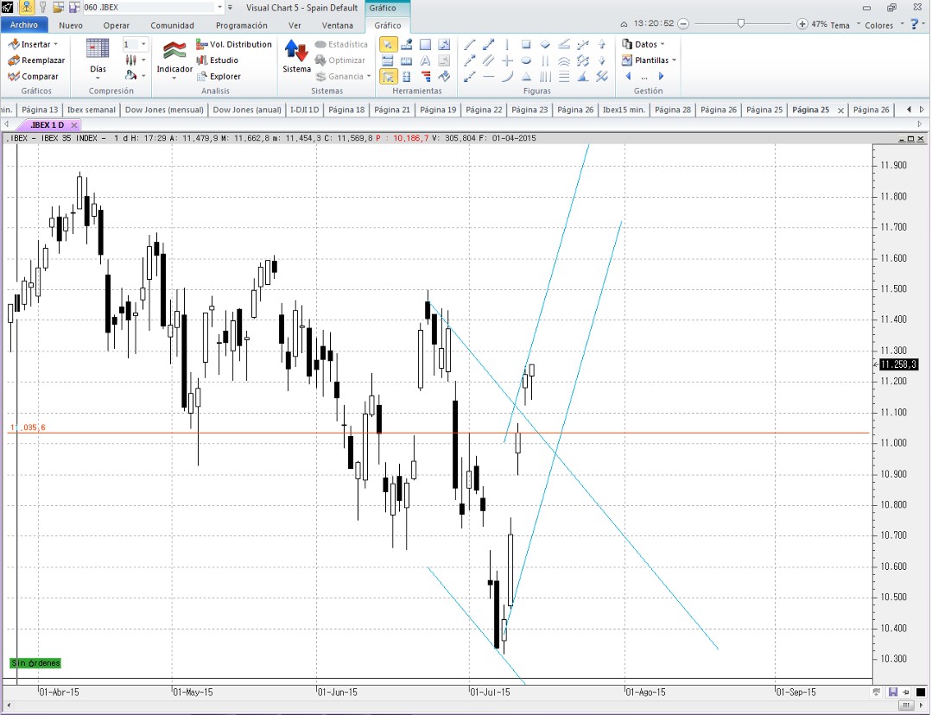The image size is (932, 715).
Task: Select the vertical line figure tool
Action: click(x=507, y=45)
